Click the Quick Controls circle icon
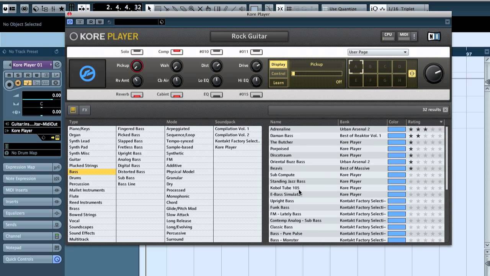 click(57, 259)
